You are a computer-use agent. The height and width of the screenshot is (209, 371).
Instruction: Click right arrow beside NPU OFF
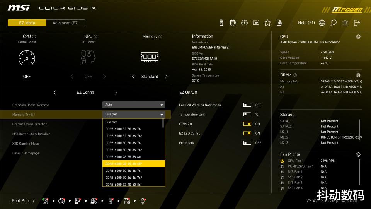pyautogui.click(x=104, y=77)
